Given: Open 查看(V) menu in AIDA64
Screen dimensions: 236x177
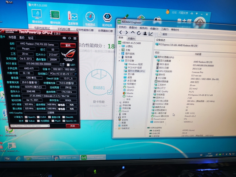Looking at the screenshot, I should [133, 28].
